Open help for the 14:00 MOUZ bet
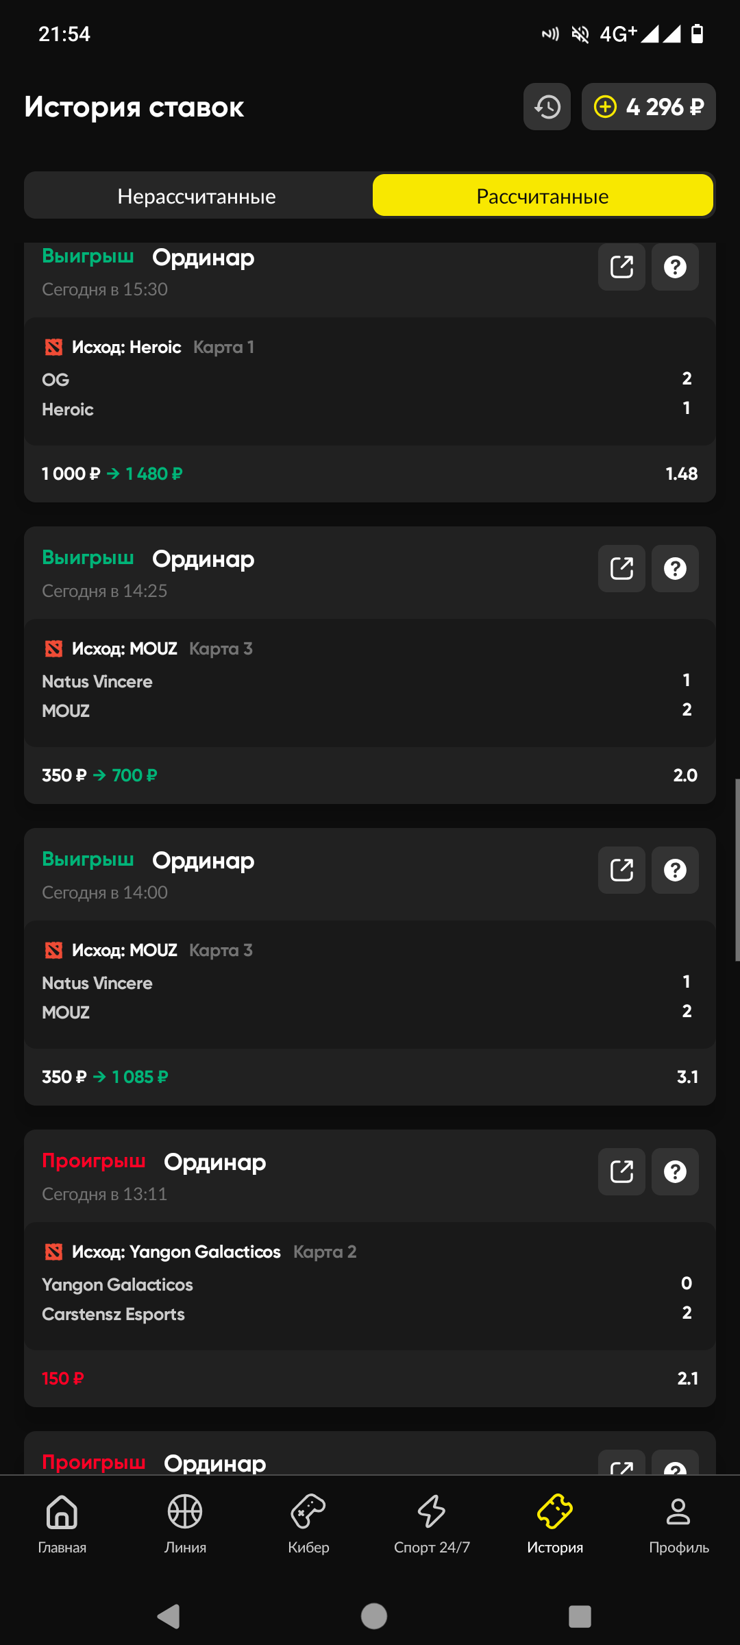 [x=675, y=870]
